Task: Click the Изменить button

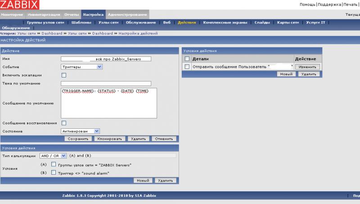Action: point(307,67)
